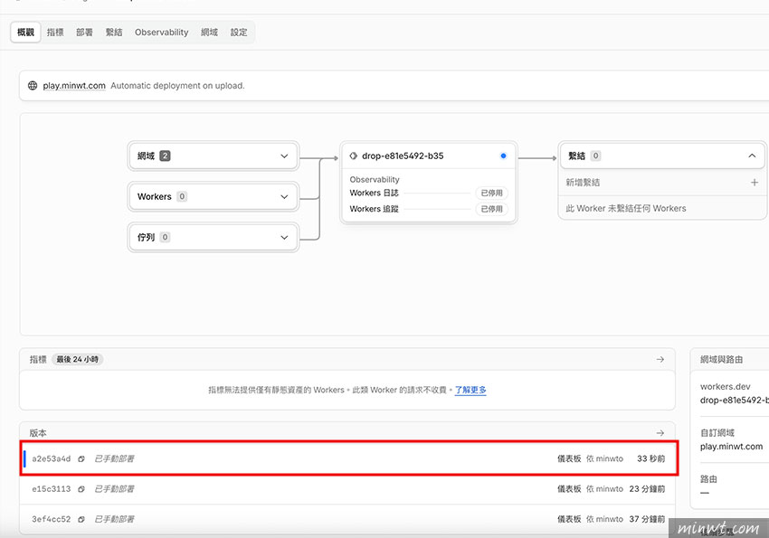769x538 pixels.
Task: Click 已手動部署 label in a2e53a4d row
Action: [x=114, y=458]
